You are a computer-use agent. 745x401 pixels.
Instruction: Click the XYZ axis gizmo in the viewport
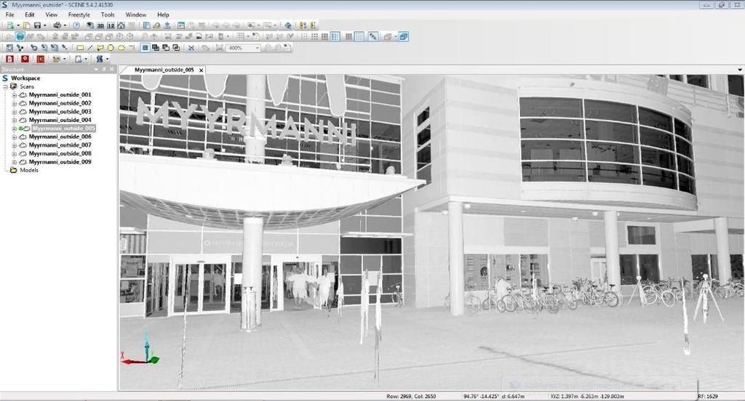coord(140,350)
